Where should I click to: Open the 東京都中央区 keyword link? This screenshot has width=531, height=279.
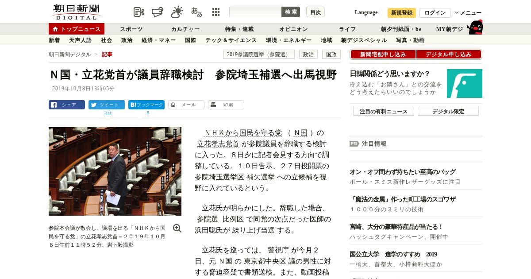tap(265, 261)
